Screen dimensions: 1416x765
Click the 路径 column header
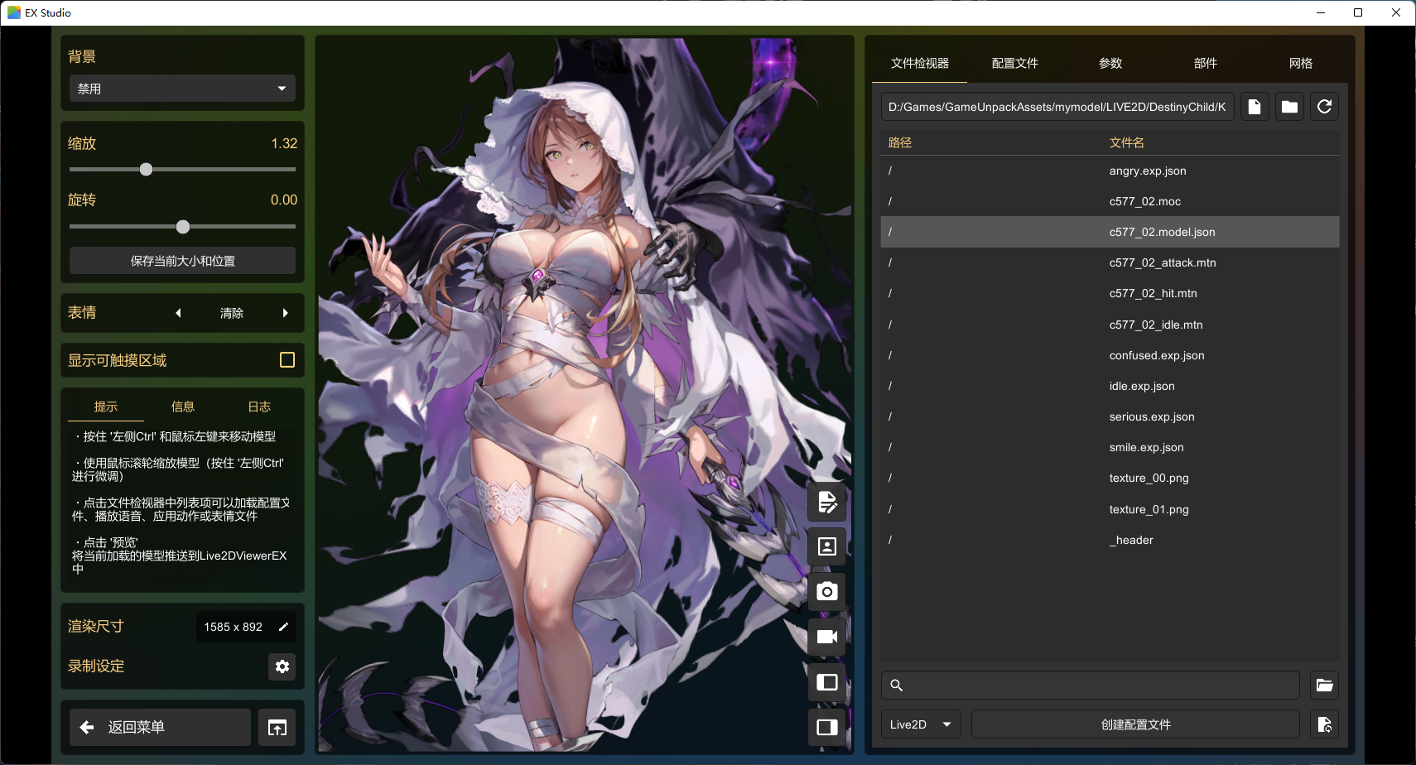pyautogui.click(x=900, y=142)
